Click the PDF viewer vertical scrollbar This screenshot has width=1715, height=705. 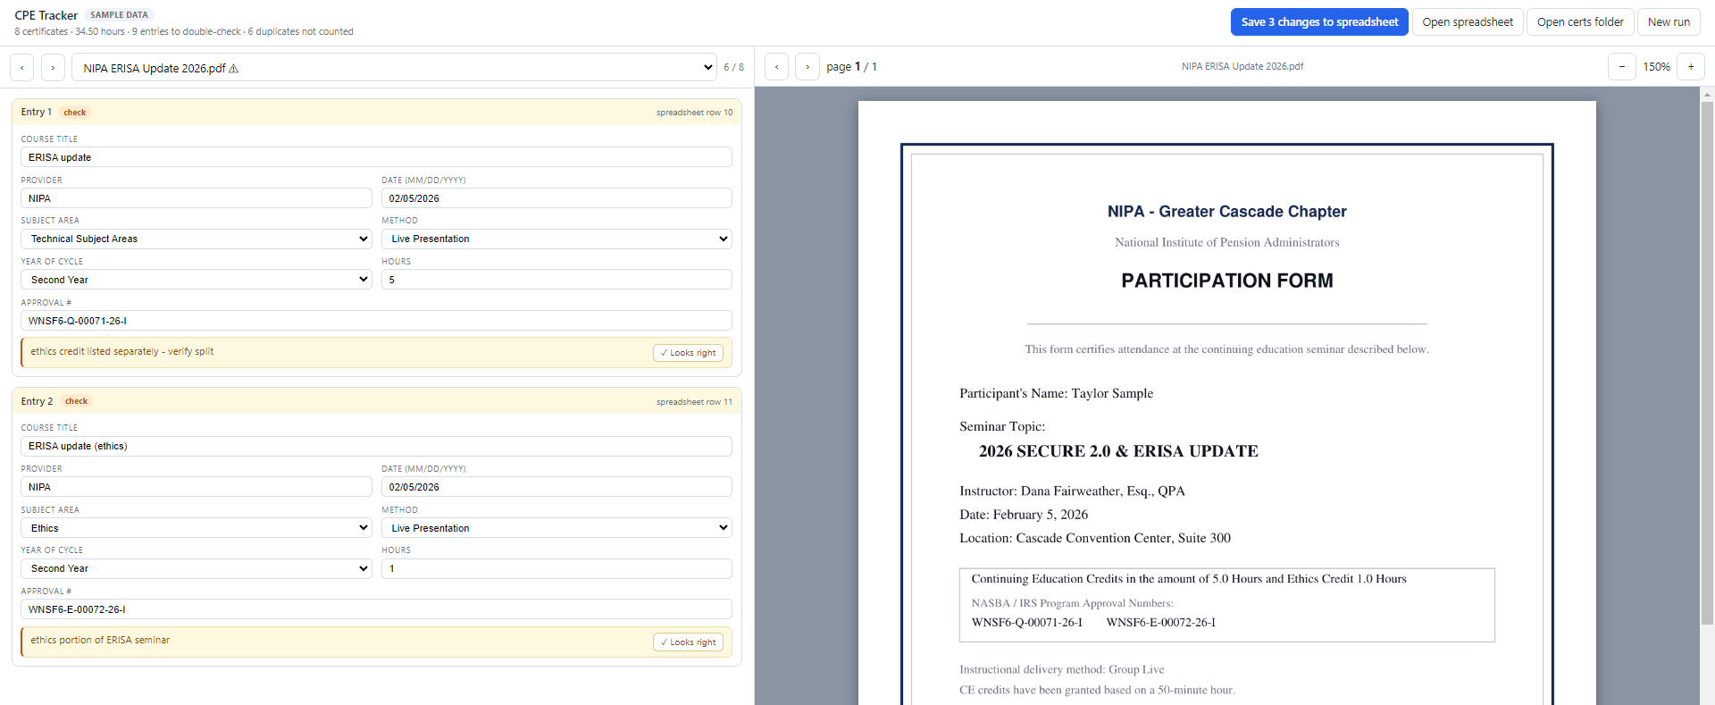pos(1707,362)
